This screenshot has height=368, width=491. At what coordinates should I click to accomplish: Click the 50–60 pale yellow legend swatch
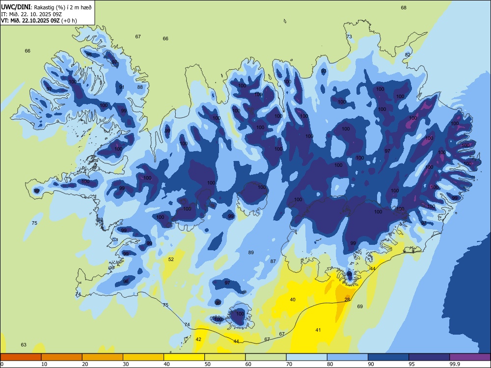coord(225,357)
